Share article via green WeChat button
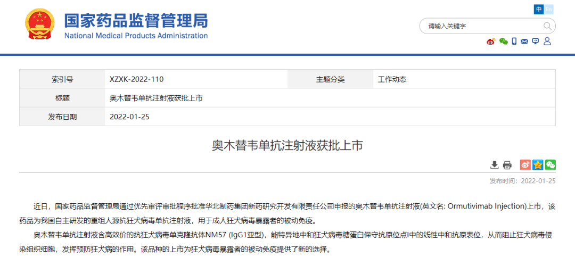 tap(551, 165)
